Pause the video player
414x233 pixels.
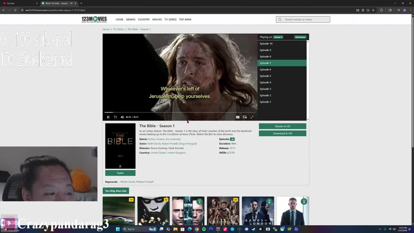click(108, 117)
